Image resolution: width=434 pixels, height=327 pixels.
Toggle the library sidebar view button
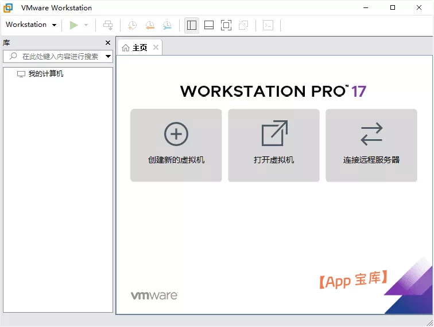[192, 25]
